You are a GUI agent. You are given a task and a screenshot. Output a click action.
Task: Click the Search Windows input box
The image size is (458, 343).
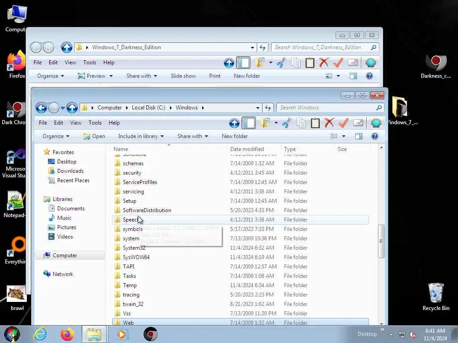tap(330, 108)
